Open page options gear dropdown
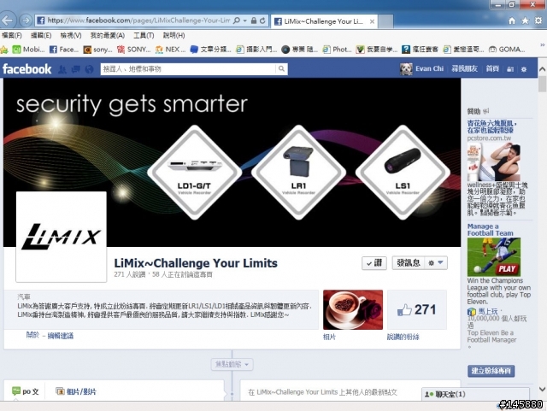 (x=436, y=263)
